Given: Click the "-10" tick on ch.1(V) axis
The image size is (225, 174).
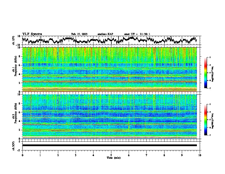Looking at the screenshot, I should pyautogui.click(x=18, y=45).
